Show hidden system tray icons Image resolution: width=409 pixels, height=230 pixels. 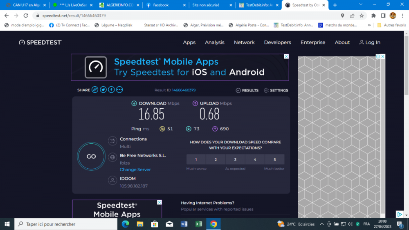pyautogui.click(x=321, y=224)
